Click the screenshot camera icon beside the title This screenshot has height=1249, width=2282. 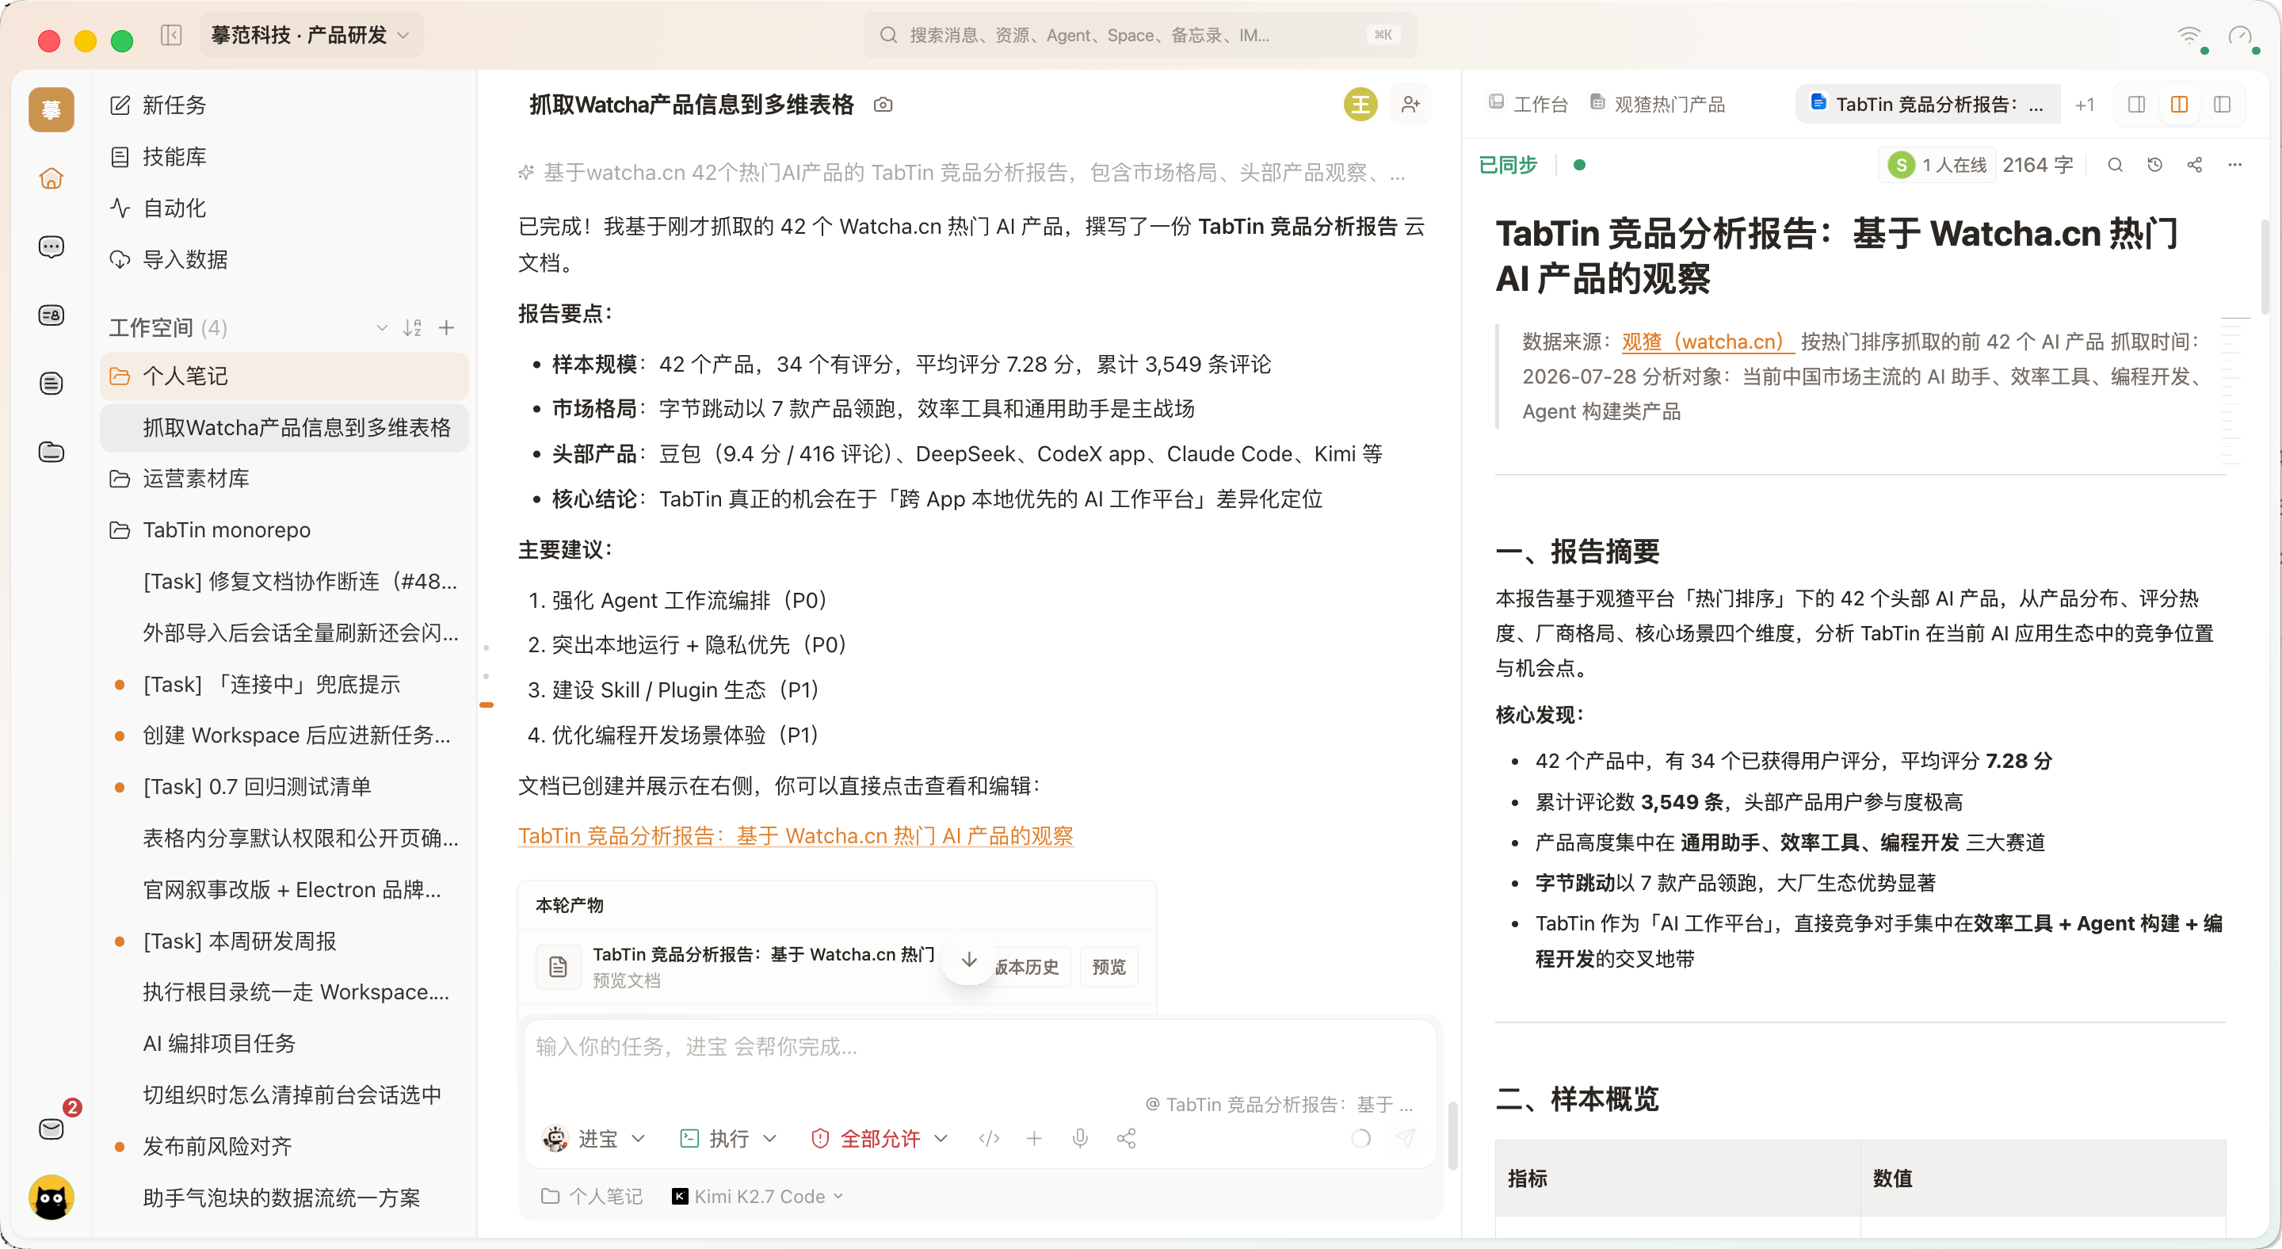click(883, 105)
